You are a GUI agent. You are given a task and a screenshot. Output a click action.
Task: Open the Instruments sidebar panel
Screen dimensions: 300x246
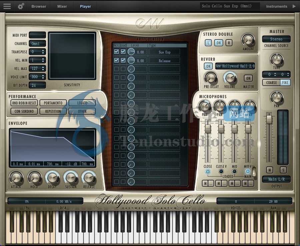coord(276,6)
